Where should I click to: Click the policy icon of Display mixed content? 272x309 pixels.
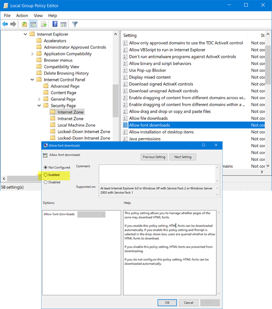(x=125, y=77)
